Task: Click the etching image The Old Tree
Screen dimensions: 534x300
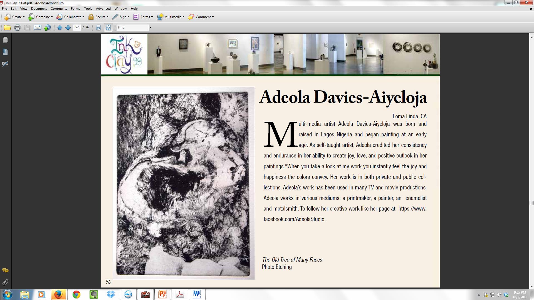Action: pyautogui.click(x=184, y=183)
